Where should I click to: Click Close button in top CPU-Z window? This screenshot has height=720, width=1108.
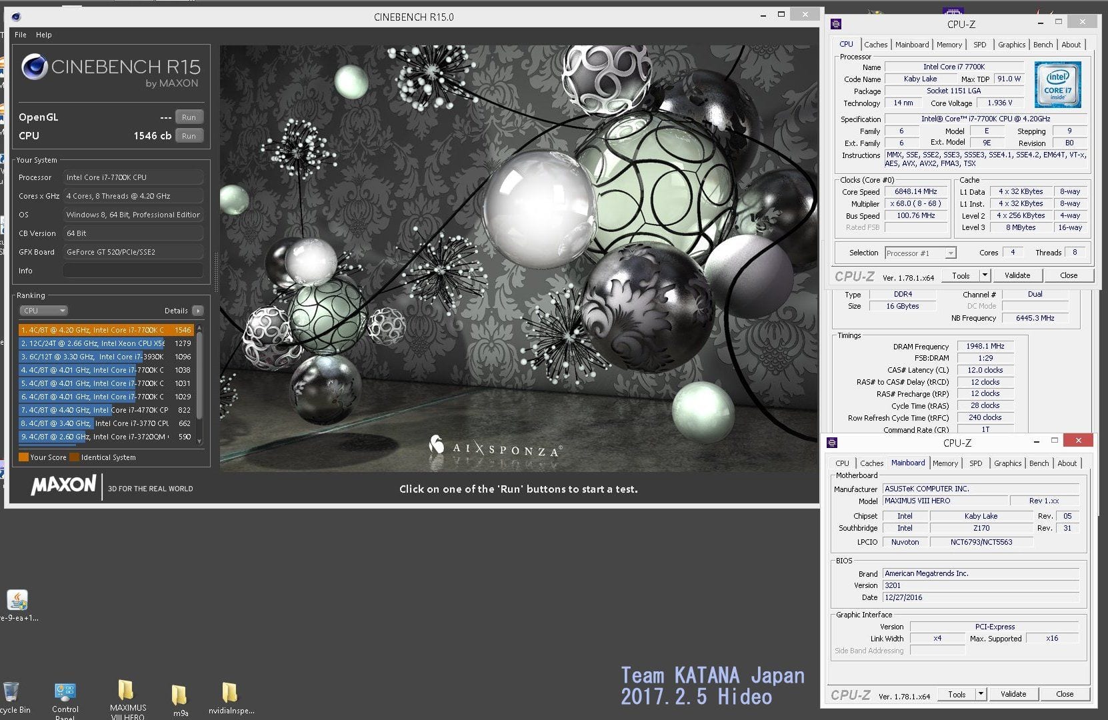pos(1069,275)
